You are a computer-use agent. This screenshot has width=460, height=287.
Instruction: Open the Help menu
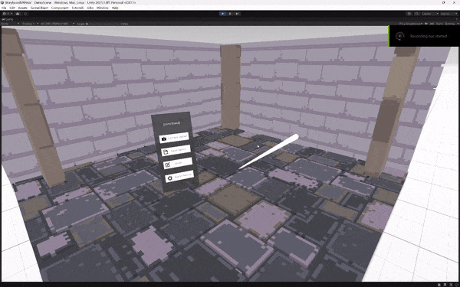click(x=115, y=8)
